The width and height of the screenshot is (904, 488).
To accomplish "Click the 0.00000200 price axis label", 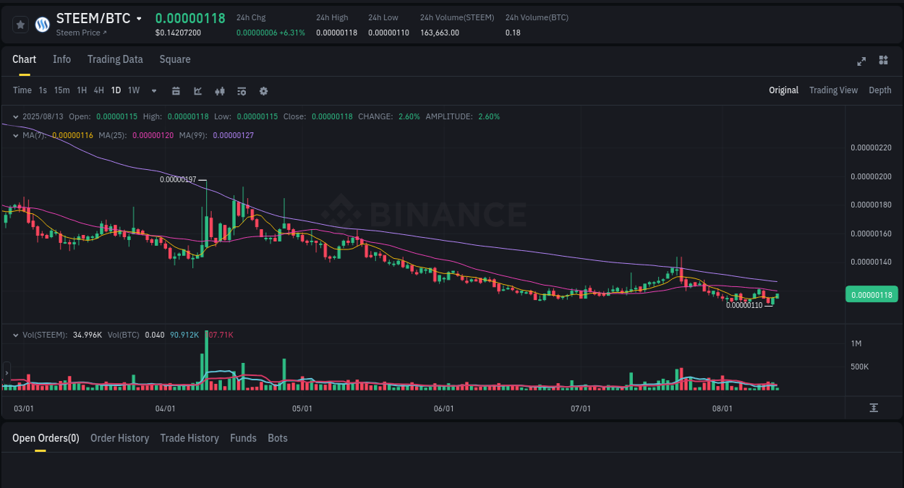I will pyautogui.click(x=871, y=176).
